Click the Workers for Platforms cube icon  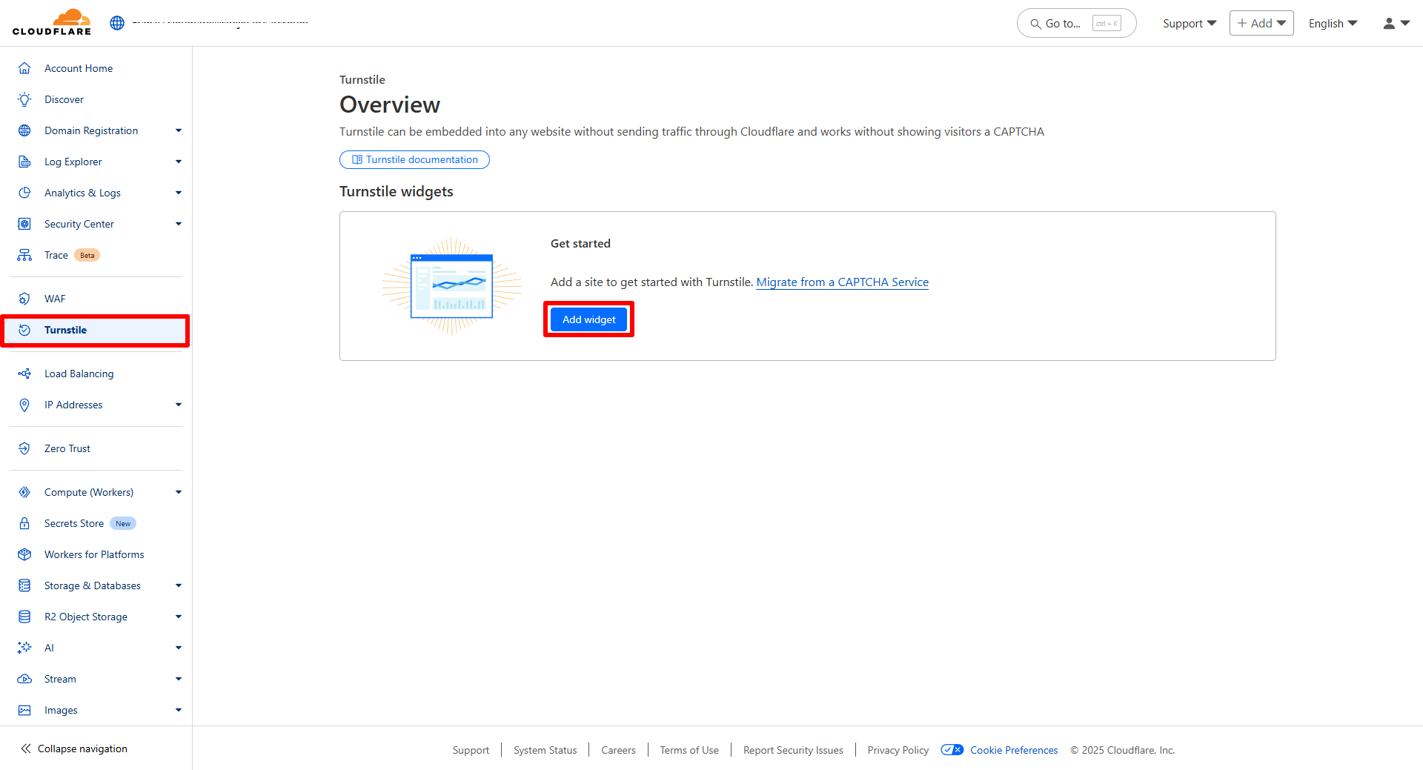pyautogui.click(x=24, y=554)
